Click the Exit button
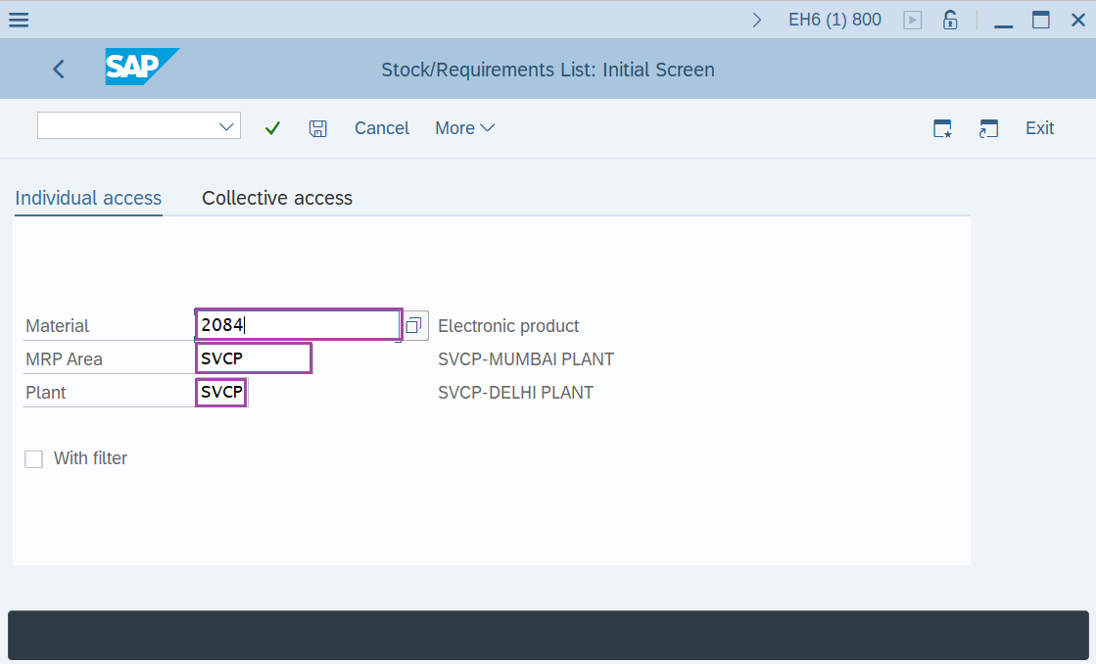 [1039, 127]
